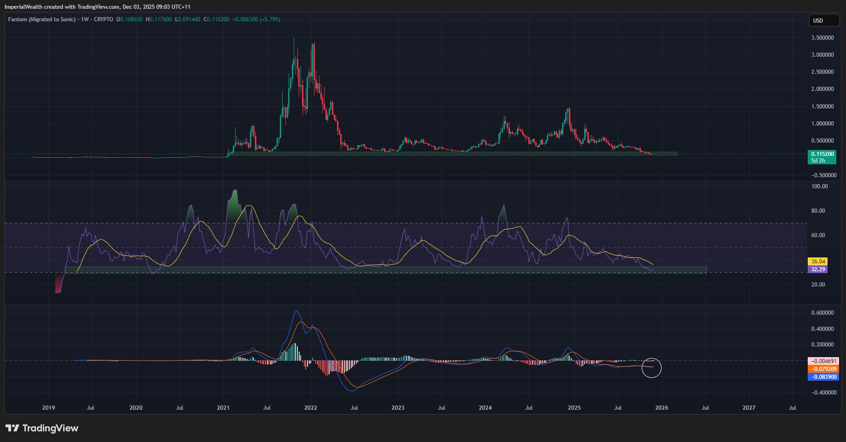The height and width of the screenshot is (442, 846).
Task: Click the 2022 label on the time axis
Action: (311, 408)
